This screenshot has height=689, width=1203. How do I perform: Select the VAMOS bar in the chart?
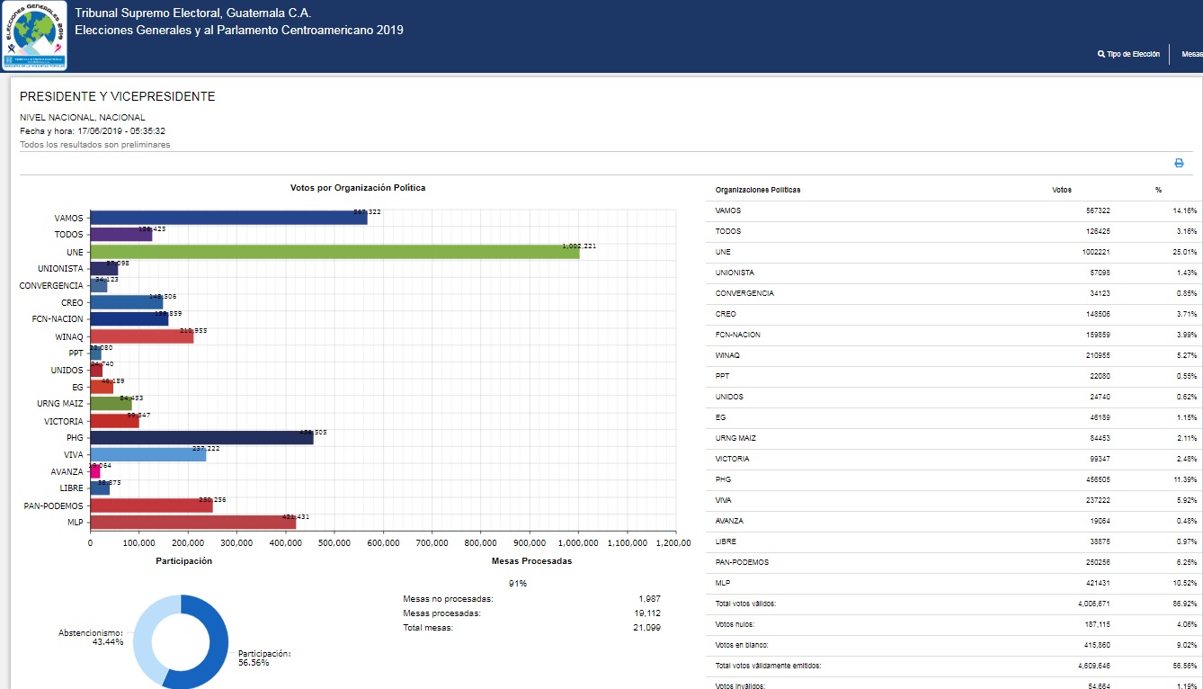[x=228, y=218]
